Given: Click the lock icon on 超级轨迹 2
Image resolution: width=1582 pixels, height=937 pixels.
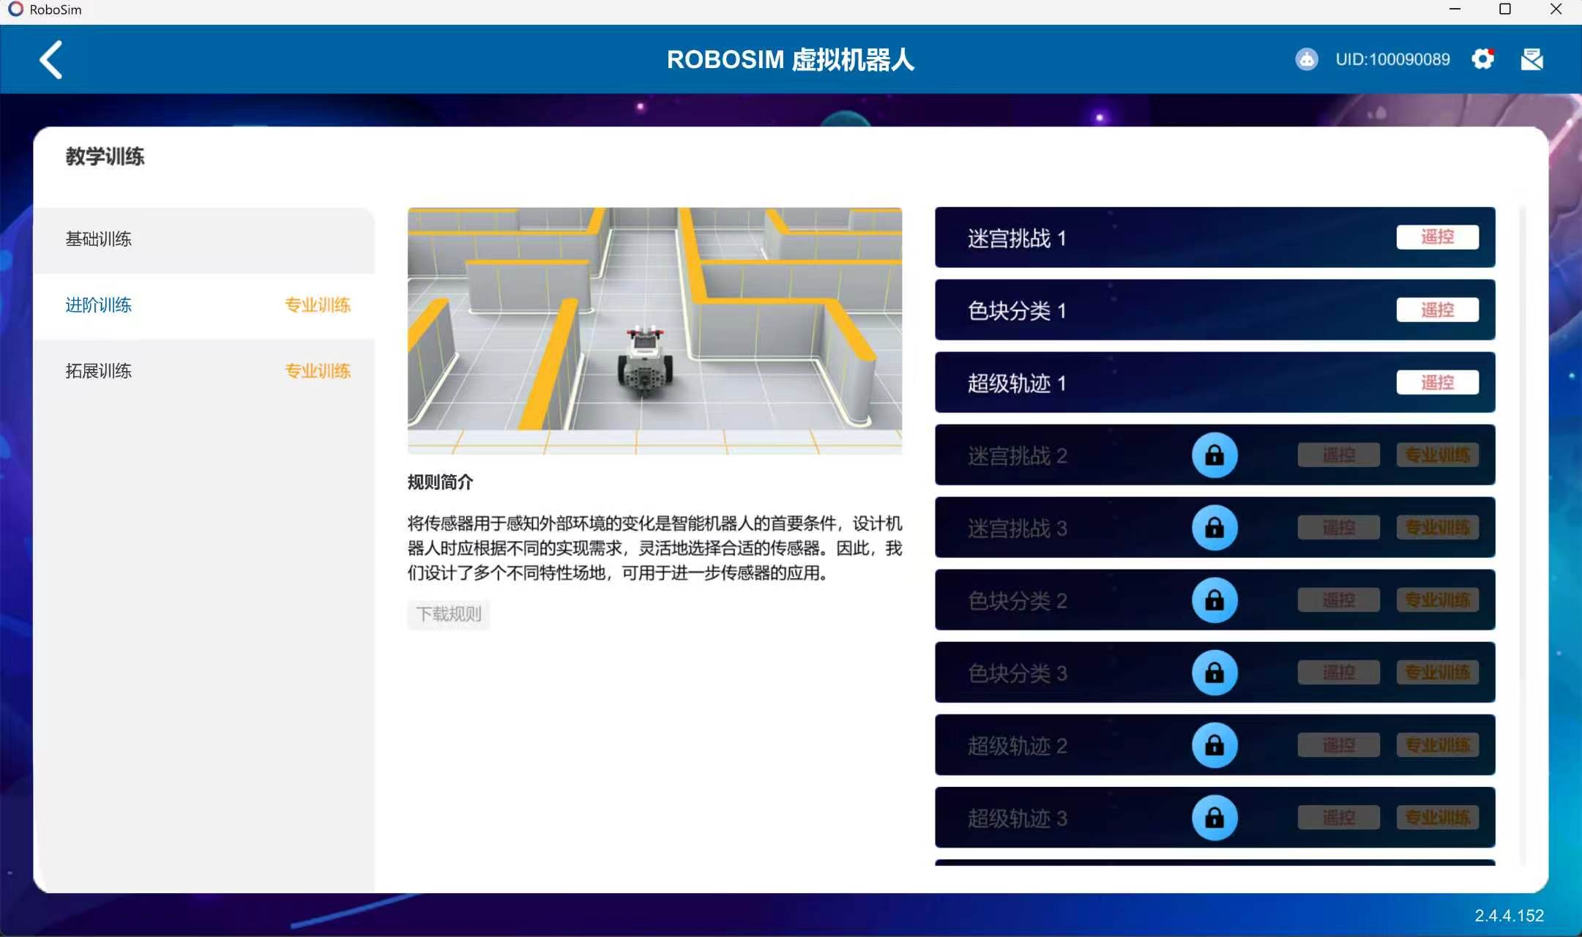Looking at the screenshot, I should click(x=1215, y=745).
